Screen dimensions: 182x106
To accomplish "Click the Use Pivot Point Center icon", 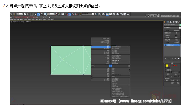I will click(x=56, y=14).
